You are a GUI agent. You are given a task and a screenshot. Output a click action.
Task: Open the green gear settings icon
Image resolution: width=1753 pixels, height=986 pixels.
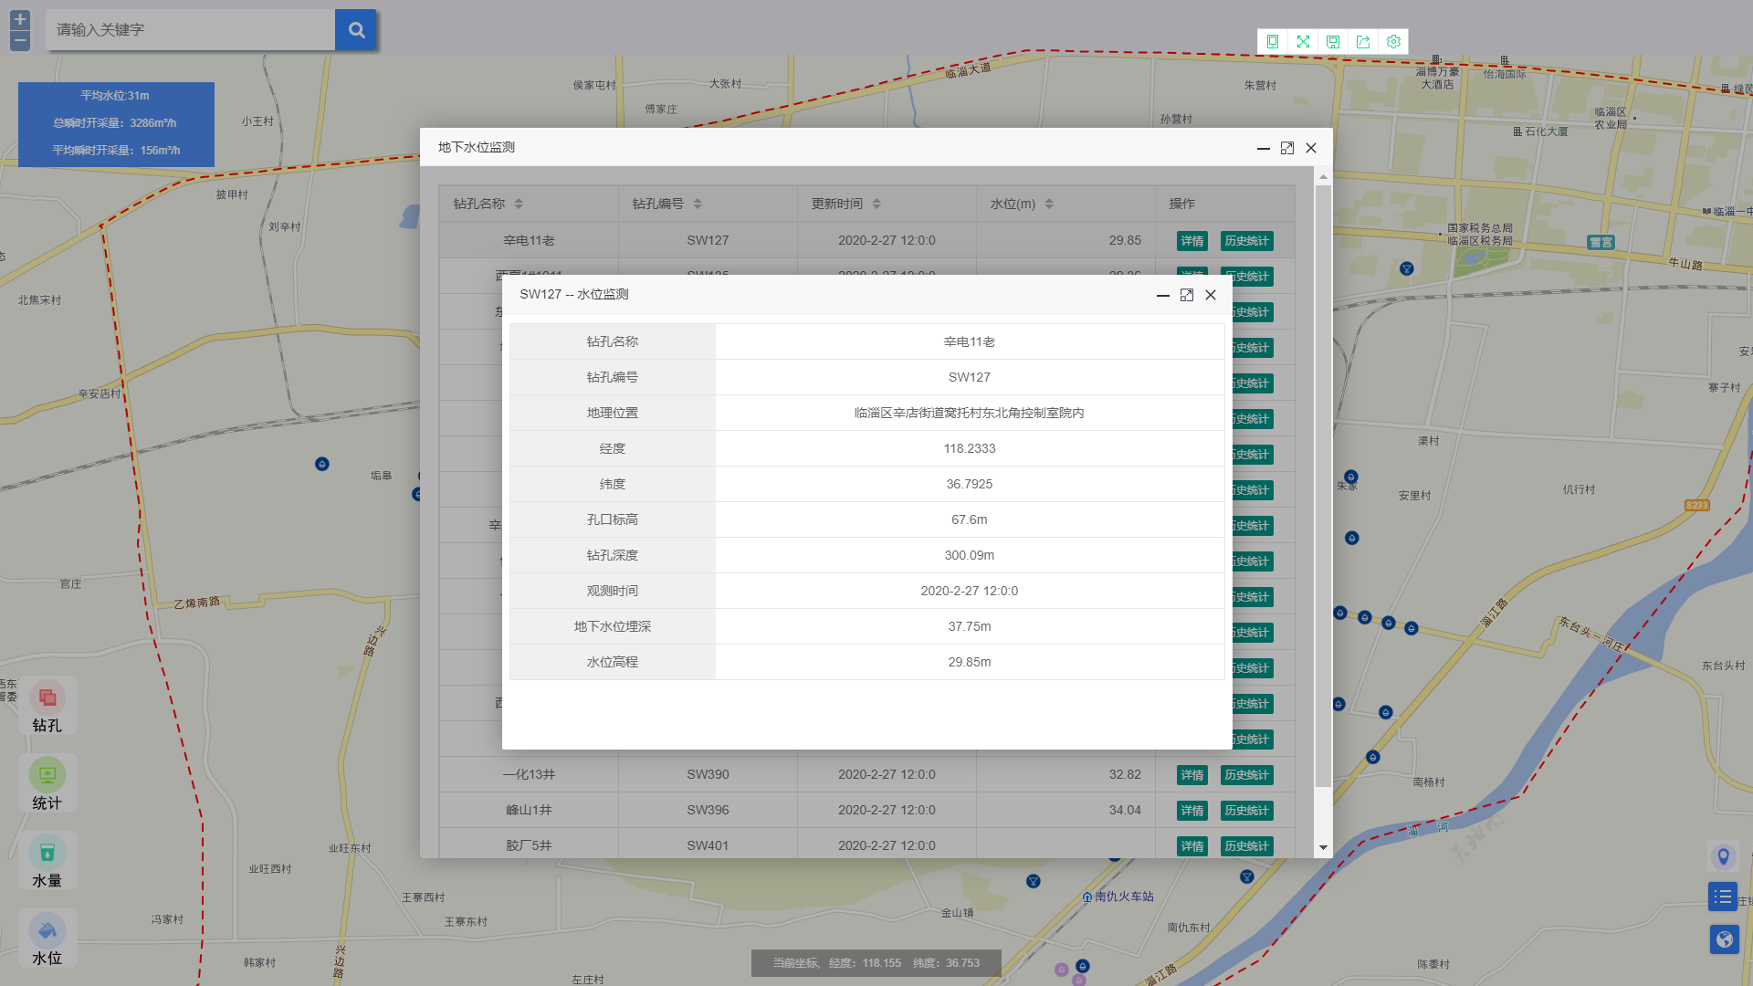click(1393, 42)
